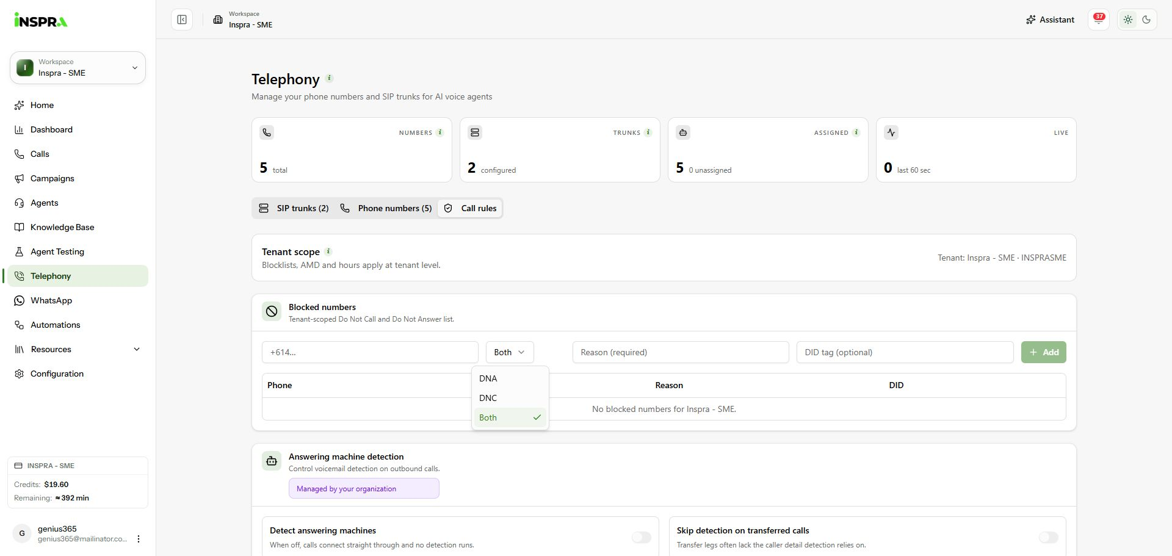
Task: Click the server icon on Trunks card
Action: 475,132
